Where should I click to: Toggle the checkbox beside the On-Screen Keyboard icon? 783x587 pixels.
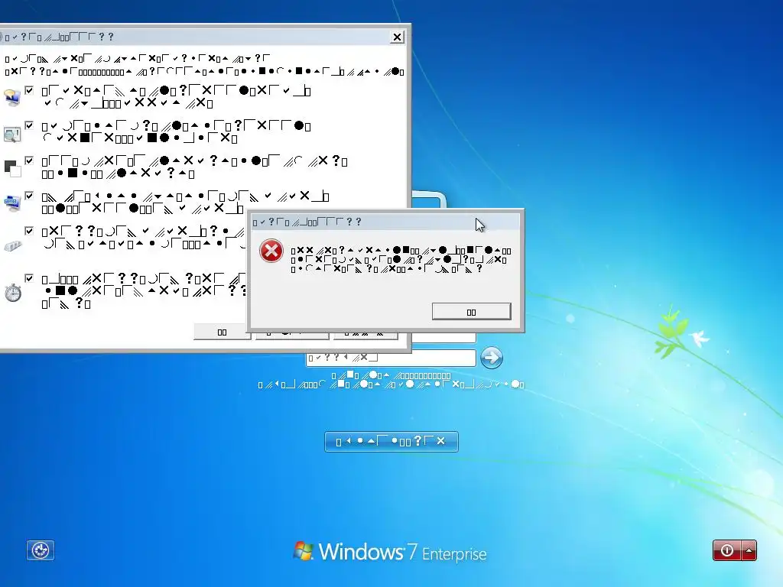point(30,195)
